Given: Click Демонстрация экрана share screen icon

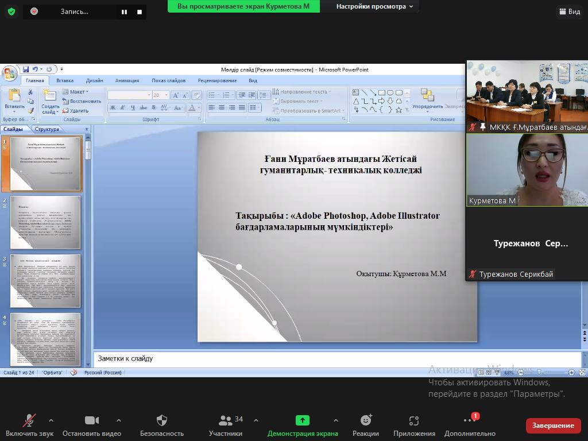Looking at the screenshot, I should 303,420.
